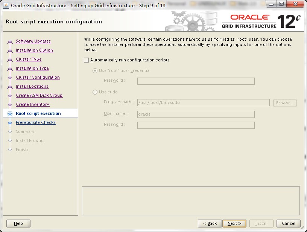This screenshot has width=307, height=232.
Task: Click Create ASM Disk Group node icon
Action: pyautogui.click(x=10, y=96)
